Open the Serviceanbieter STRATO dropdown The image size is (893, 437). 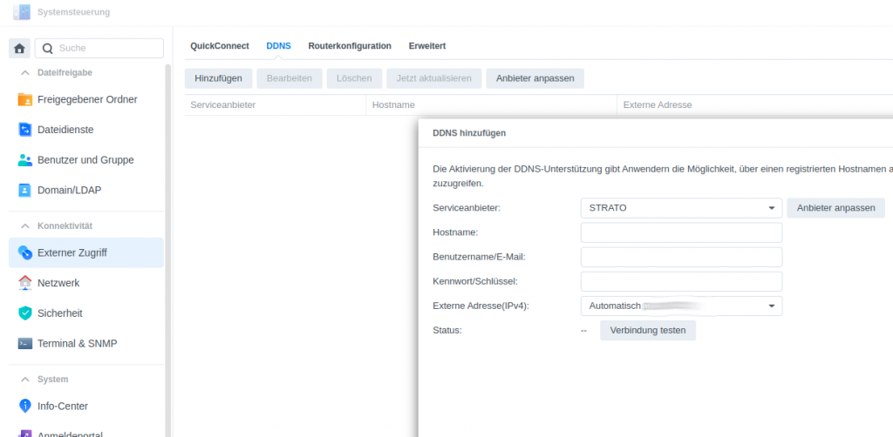tap(681, 208)
